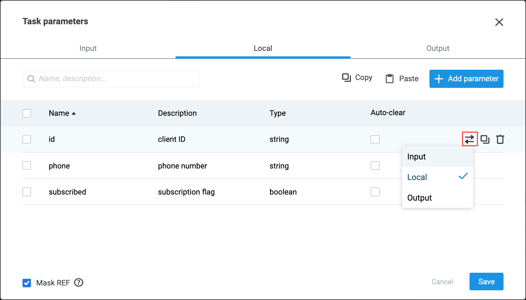Select the phone row checkbox
526x300 pixels.
pos(27,165)
